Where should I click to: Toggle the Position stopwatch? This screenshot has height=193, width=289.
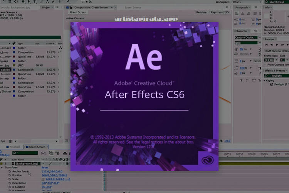[10, 175]
